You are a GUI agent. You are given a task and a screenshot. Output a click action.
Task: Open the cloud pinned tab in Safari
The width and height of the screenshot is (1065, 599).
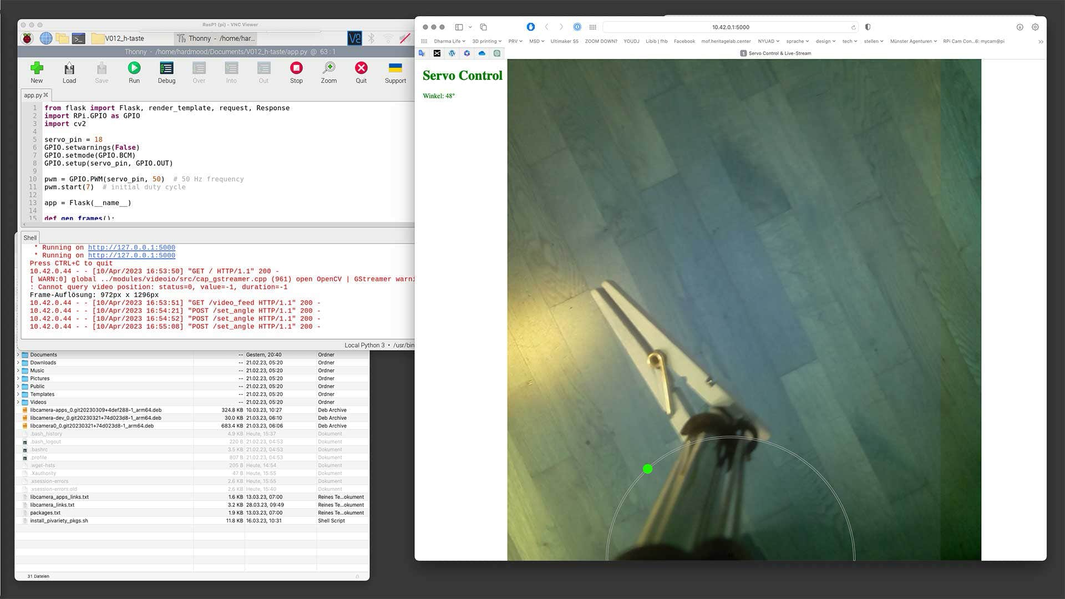tap(481, 53)
